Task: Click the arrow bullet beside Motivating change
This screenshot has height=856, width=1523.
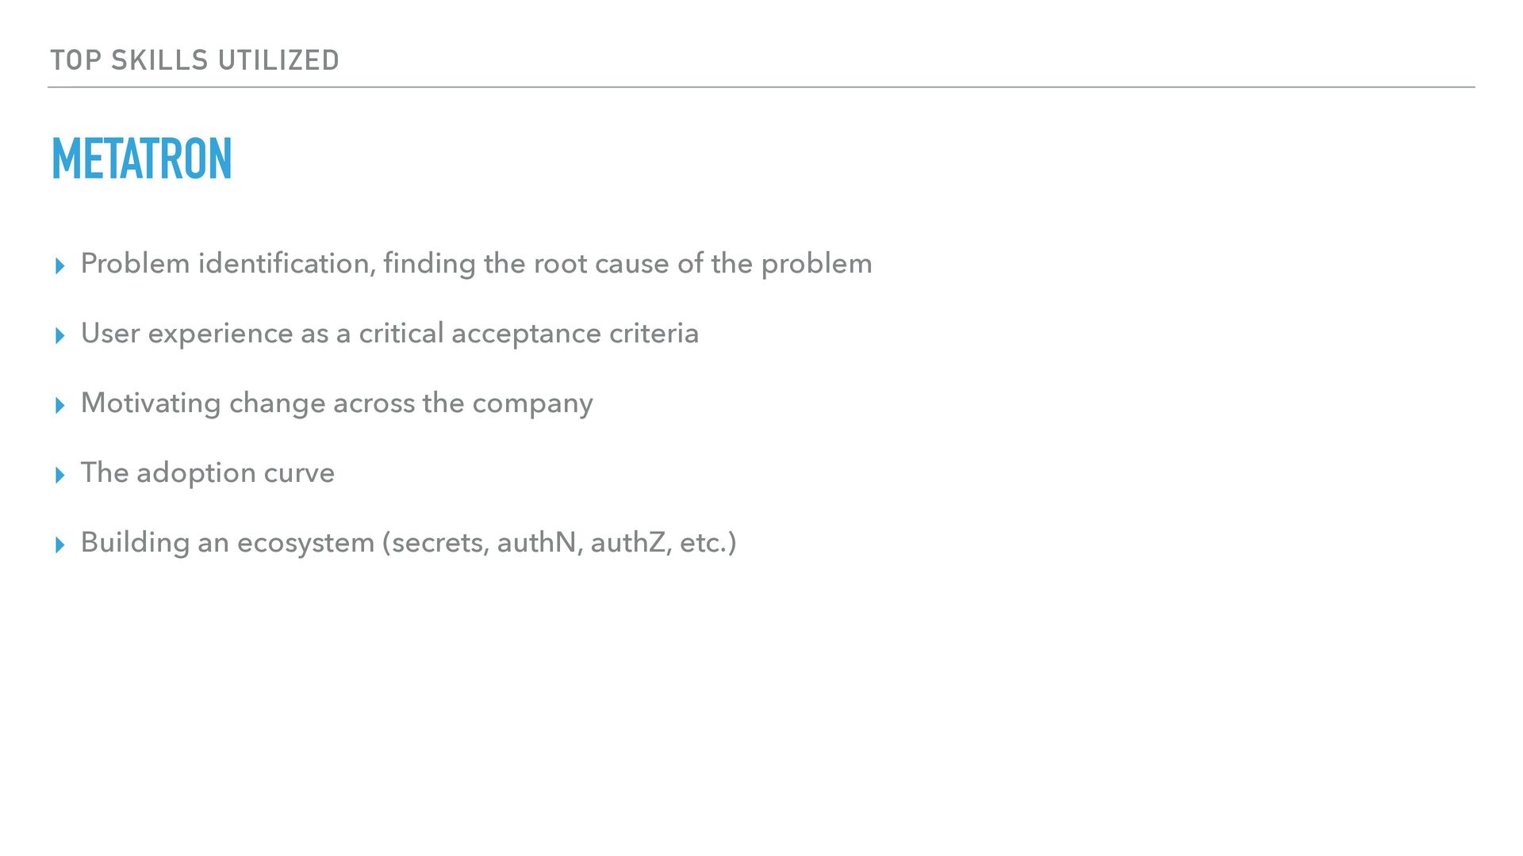Action: 60,406
